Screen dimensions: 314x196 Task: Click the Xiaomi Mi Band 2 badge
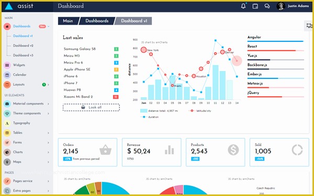click(x=116, y=97)
